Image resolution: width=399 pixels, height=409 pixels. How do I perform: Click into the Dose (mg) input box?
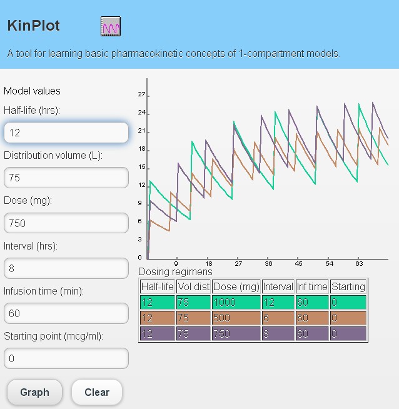[x=66, y=223]
